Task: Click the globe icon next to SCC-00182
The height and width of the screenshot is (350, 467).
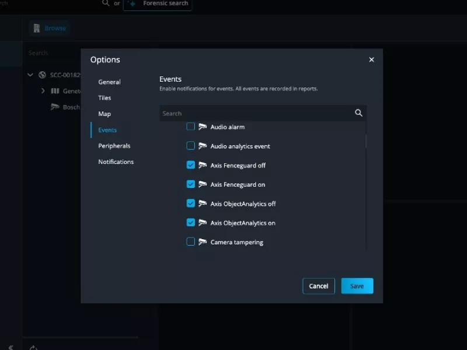Action: [x=41, y=75]
